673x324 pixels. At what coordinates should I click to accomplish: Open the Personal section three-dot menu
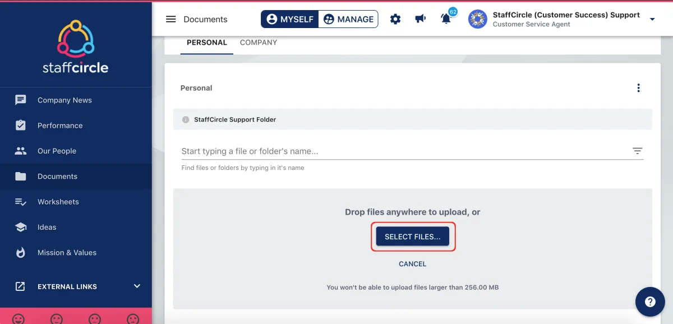[638, 88]
